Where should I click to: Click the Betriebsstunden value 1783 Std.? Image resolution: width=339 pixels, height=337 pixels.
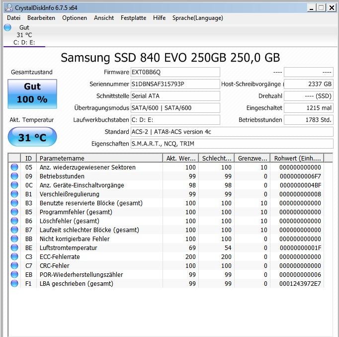click(309, 120)
